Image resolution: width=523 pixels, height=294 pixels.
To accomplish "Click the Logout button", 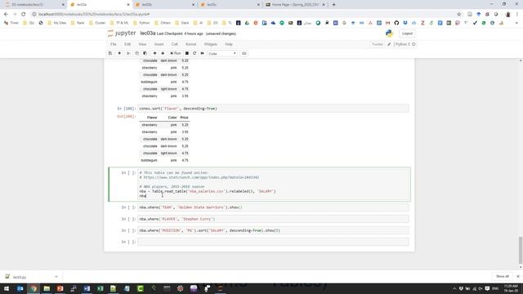I will [x=407, y=33].
